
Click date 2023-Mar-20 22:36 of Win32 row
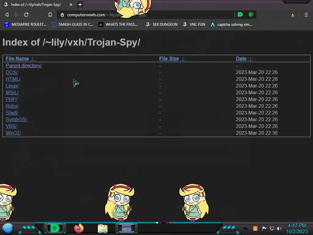click(257, 133)
